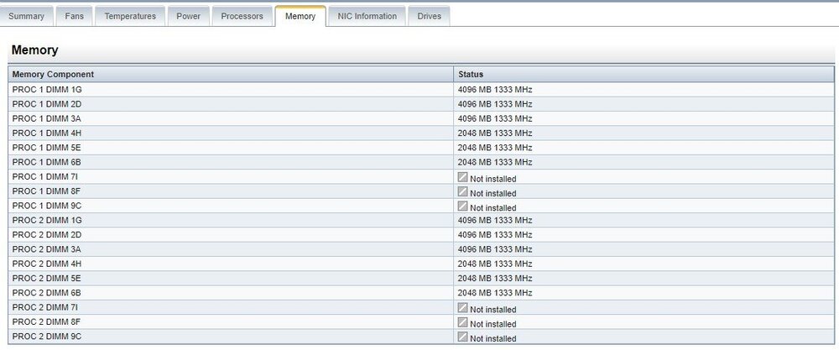Click the PROC 1 DIMM 8F not-installed icon
The width and height of the screenshot is (839, 350).
462,192
